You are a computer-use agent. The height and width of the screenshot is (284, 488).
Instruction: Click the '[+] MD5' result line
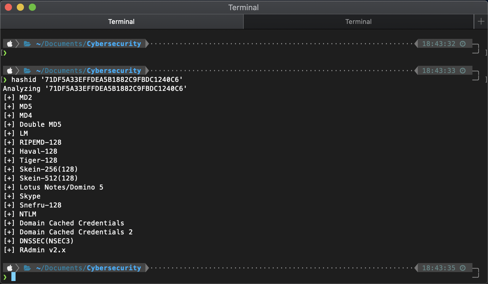(18, 106)
